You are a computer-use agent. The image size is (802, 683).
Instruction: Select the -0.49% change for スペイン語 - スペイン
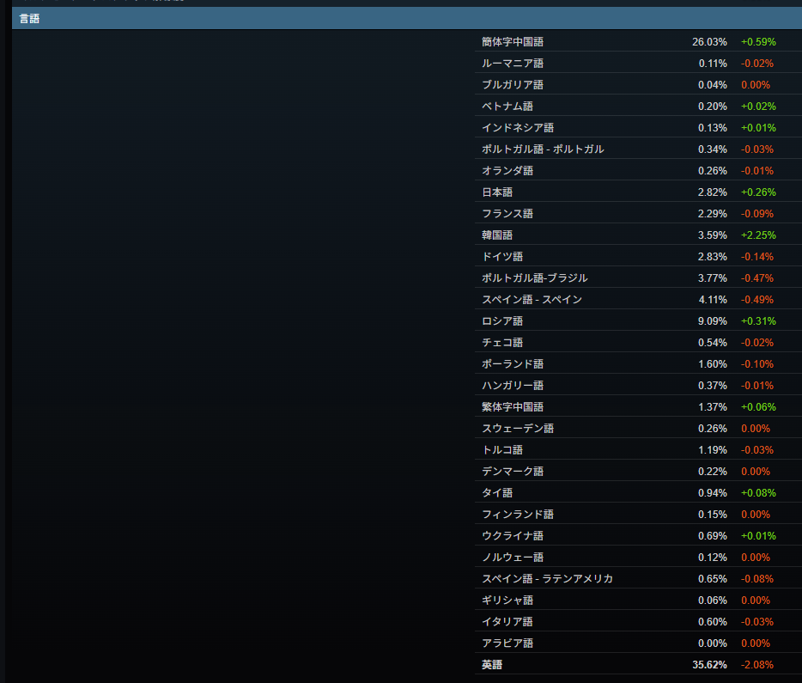pos(756,299)
